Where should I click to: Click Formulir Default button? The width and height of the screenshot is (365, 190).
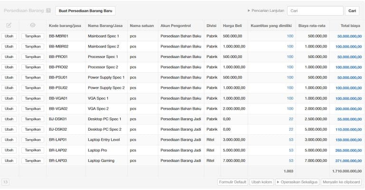[232, 182]
